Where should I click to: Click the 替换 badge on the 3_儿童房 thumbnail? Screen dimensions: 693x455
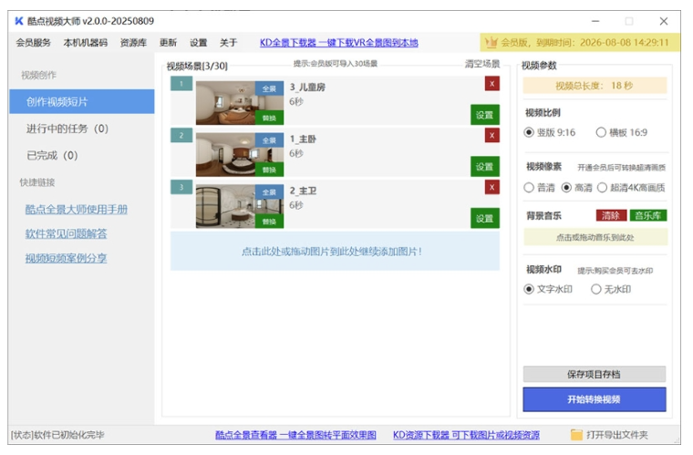click(269, 118)
